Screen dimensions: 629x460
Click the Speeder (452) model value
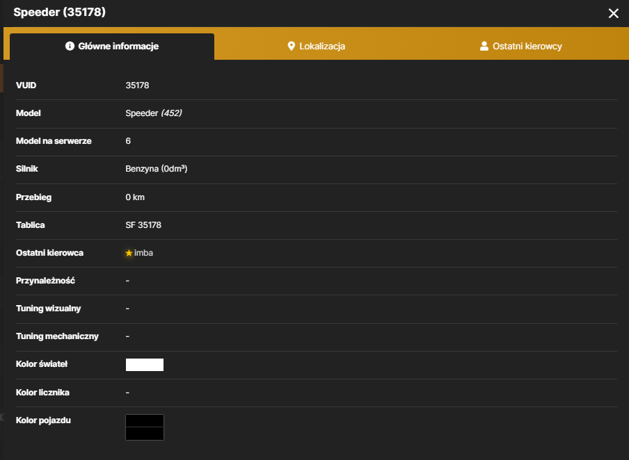point(154,113)
